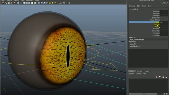
Task: Select the Shape Of Iris channel label
Action: 155,20
